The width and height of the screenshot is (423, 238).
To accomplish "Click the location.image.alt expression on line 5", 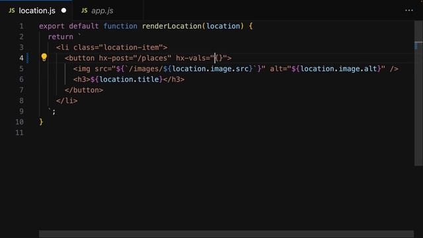I will [x=338, y=69].
